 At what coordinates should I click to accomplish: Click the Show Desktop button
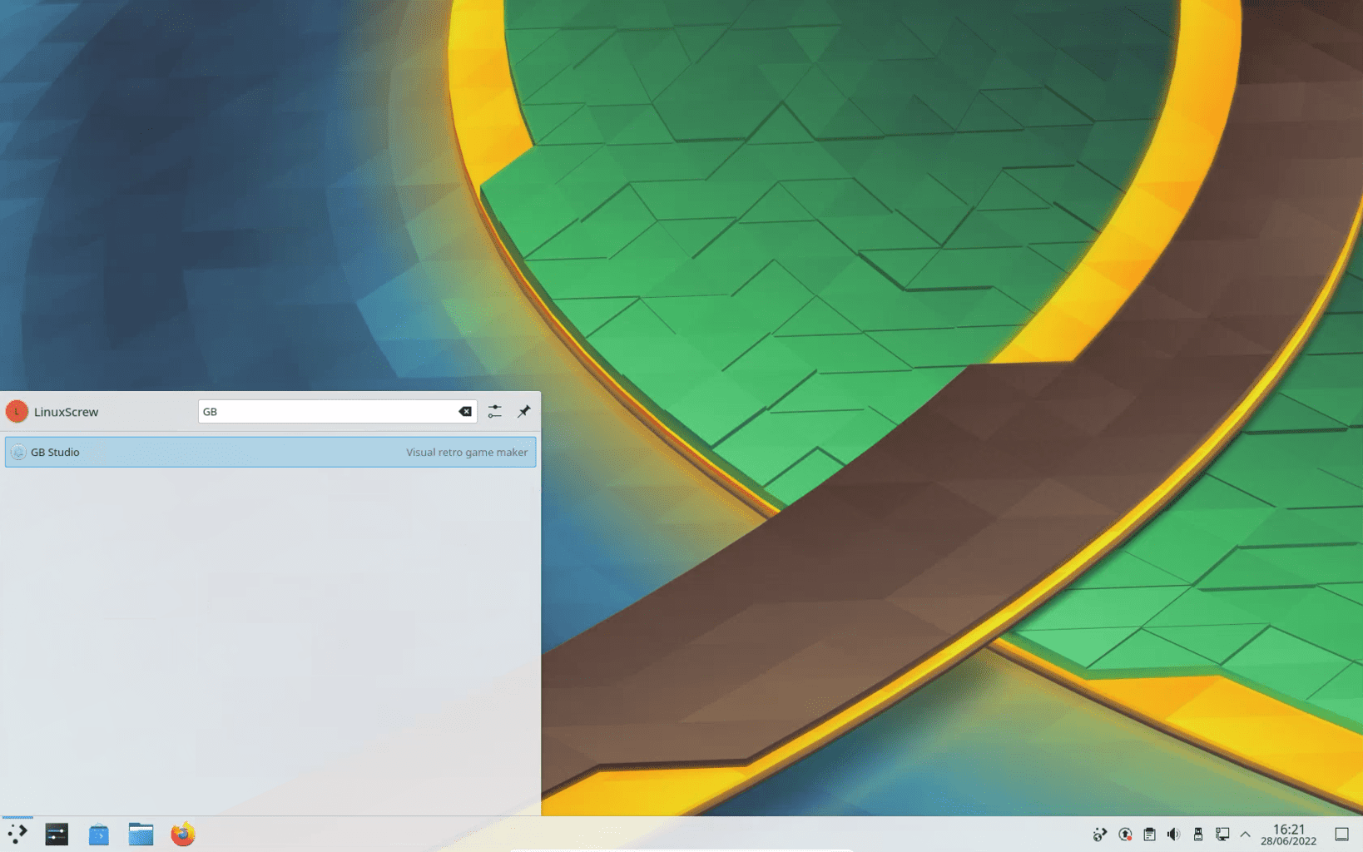point(1341,834)
